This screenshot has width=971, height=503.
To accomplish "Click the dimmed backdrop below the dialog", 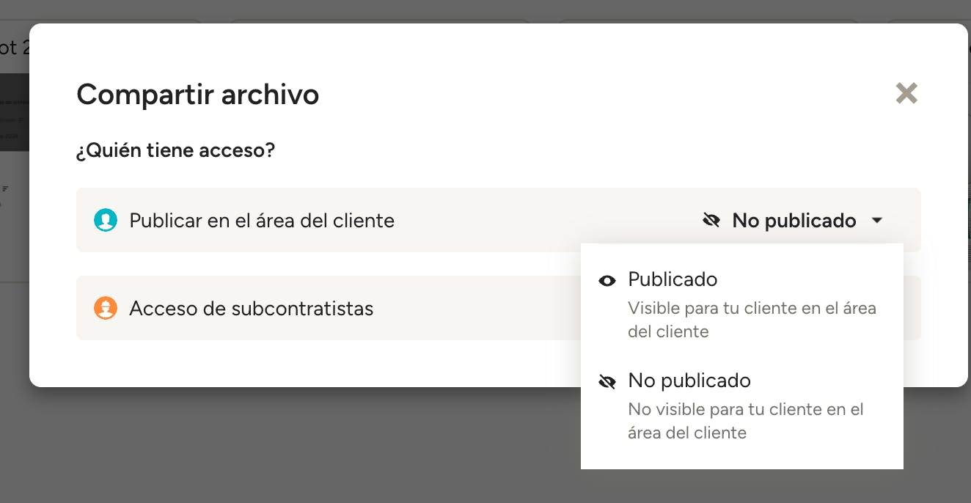I will (x=293, y=447).
